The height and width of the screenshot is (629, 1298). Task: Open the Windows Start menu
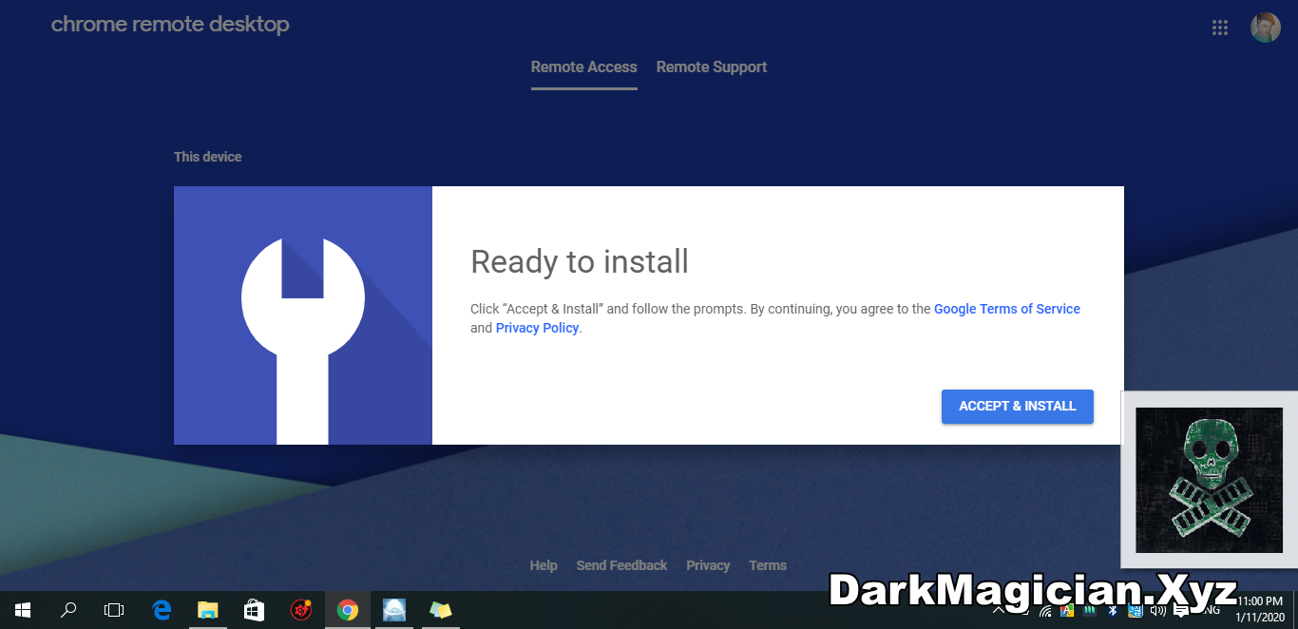[x=23, y=610]
